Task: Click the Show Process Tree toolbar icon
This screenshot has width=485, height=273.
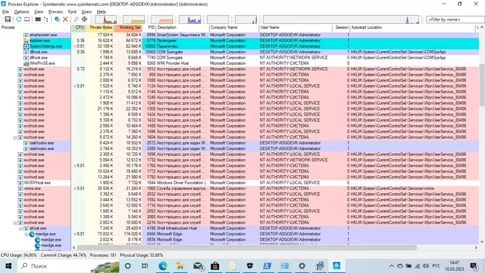Action: 46,19
